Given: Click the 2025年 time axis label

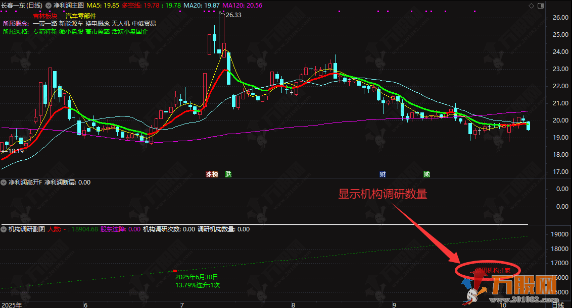Looking at the screenshot, I should [x=11, y=304].
